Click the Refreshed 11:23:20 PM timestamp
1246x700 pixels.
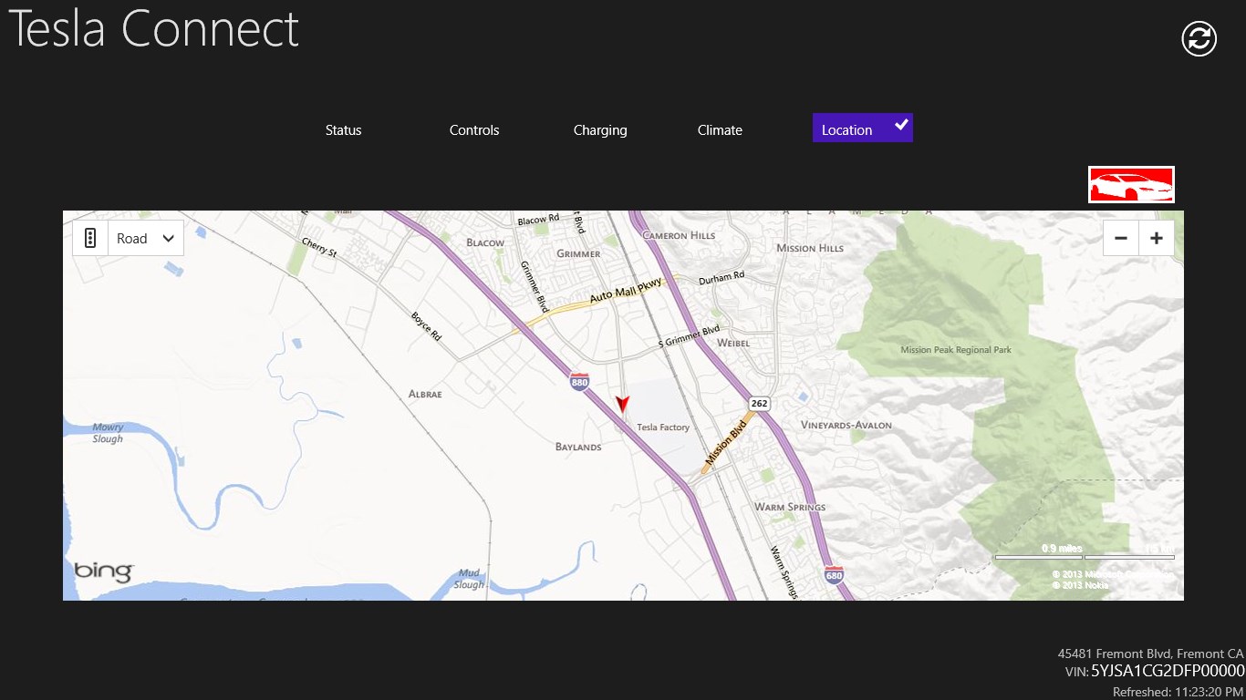[x=1179, y=693]
